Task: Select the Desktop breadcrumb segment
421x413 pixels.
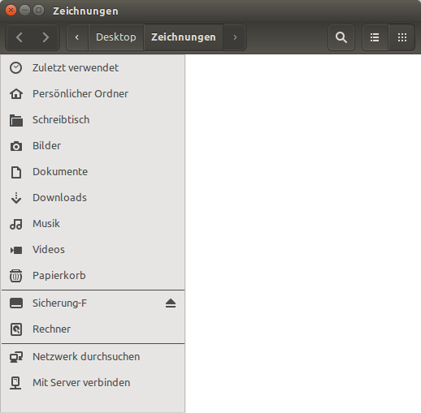Action: 116,37
